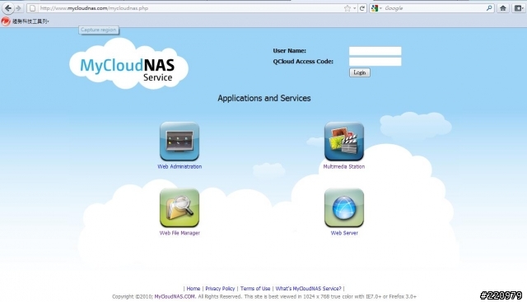
Task: Open the Trend Micro toolbar icon
Action: [x=6, y=21]
